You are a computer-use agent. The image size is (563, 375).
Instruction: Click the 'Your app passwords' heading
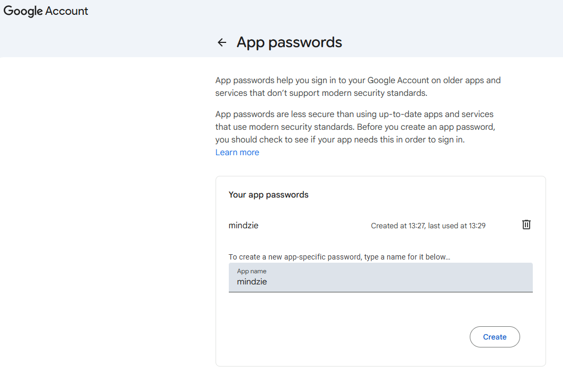pyautogui.click(x=269, y=195)
